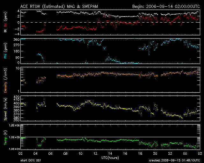Viewport: 204px width, 163px height.
Task: Click the 1.0E+05 temperature tick label
Action: (x=14, y=137)
